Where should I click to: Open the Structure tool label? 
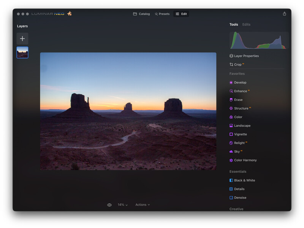click(241, 108)
